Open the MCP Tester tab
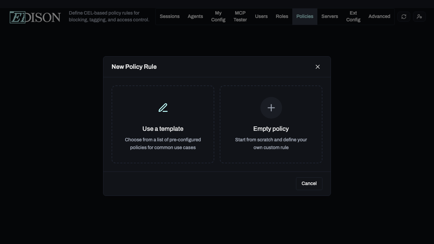Image resolution: width=434 pixels, height=244 pixels. 240,16
